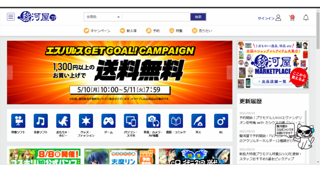
Task: Open the 音楽ソフト category icon
Action: [x=41, y=121]
